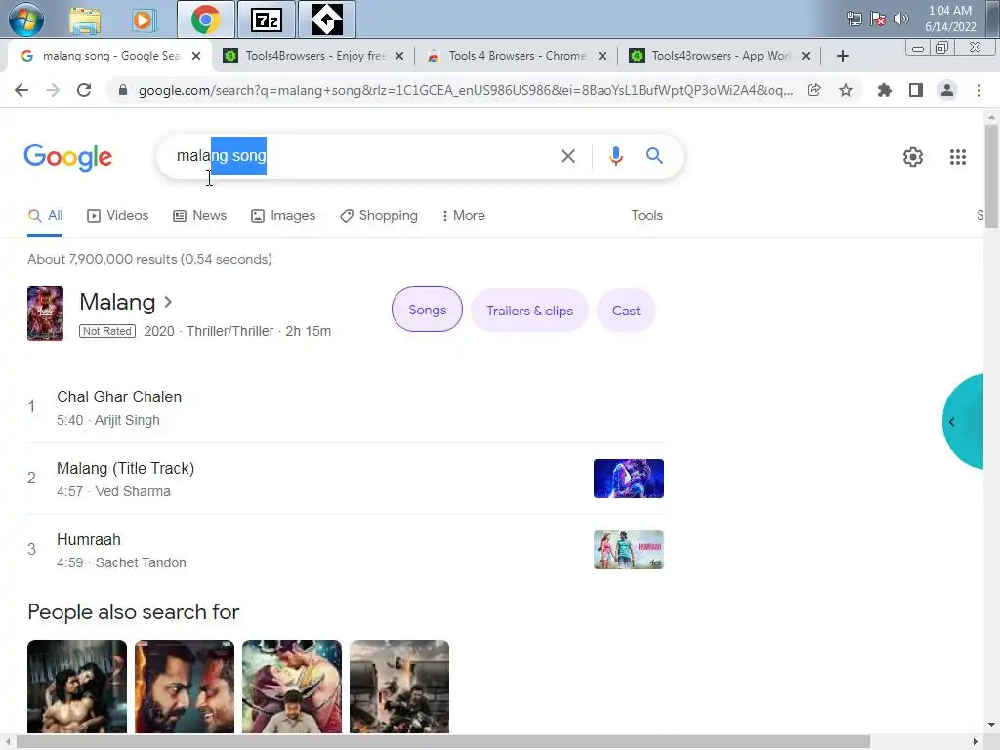Screen dimensions: 1000x750
Task: Click the black diamond arrow taskbar app
Action: [x=326, y=20]
